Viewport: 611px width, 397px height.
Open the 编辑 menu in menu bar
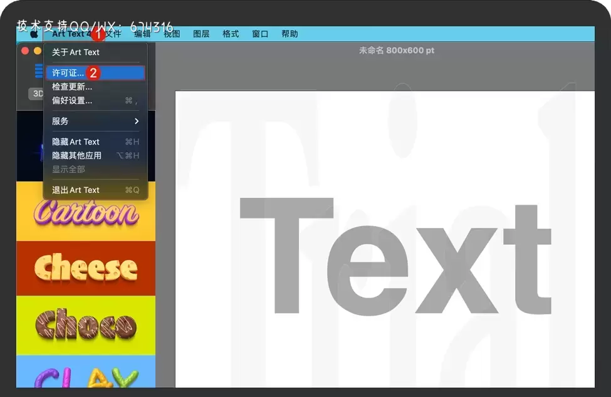(142, 34)
